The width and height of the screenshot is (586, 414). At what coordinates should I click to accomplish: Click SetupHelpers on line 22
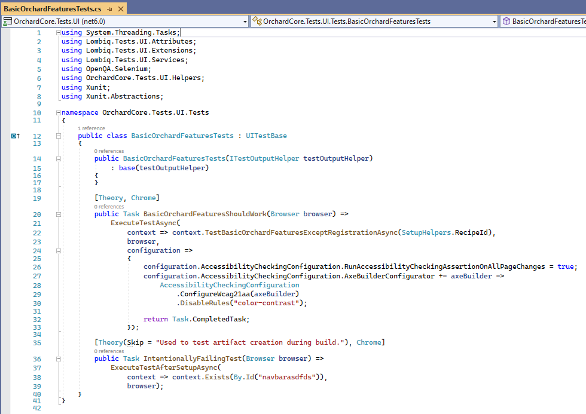point(426,232)
